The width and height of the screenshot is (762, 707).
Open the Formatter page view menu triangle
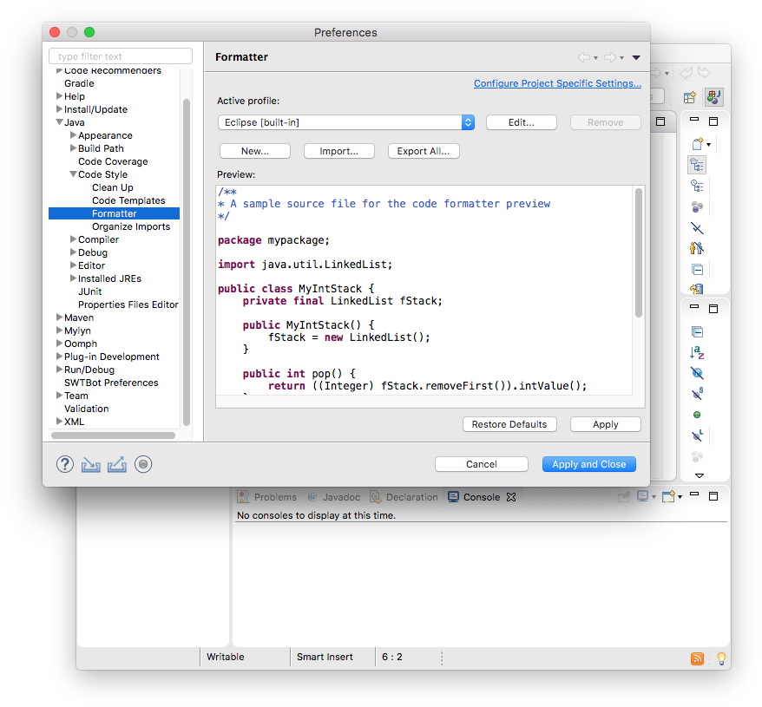tap(636, 57)
